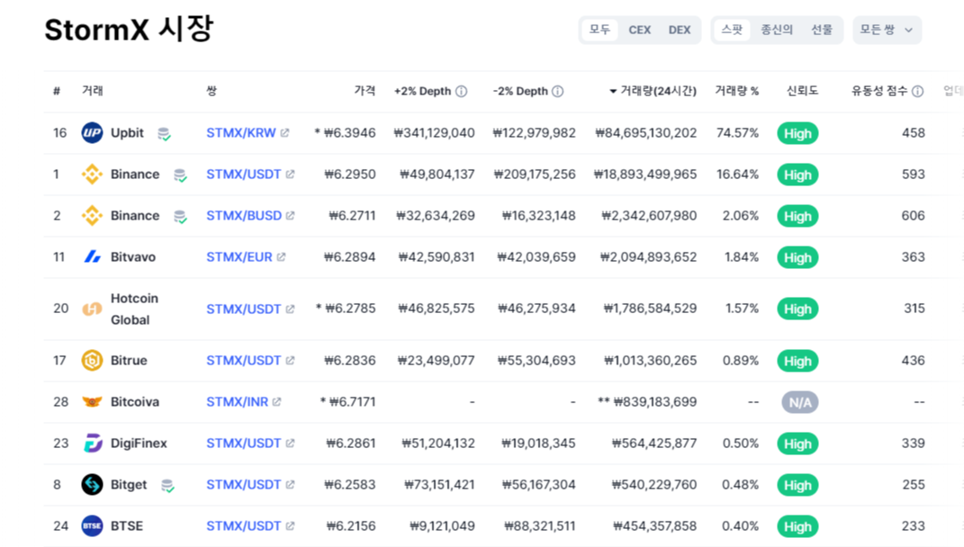Click info icon beside +2% Depth
Screen dimensions: 964x547
pyautogui.click(x=461, y=91)
